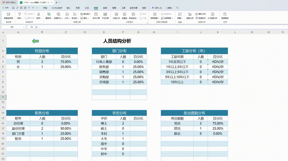Select the 博士 education cell
Image resolution: width=288 pixels, height=161 pixels.
104,123
